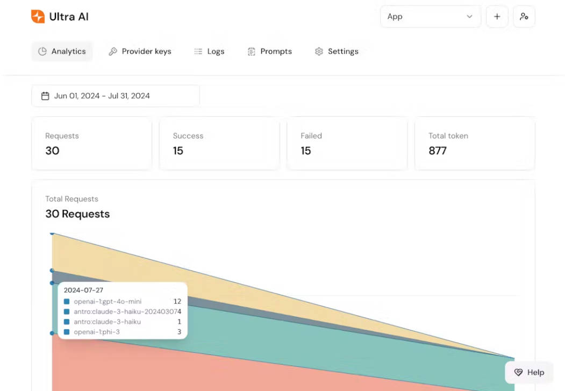Click the Ultra AI logo icon

[x=38, y=17]
